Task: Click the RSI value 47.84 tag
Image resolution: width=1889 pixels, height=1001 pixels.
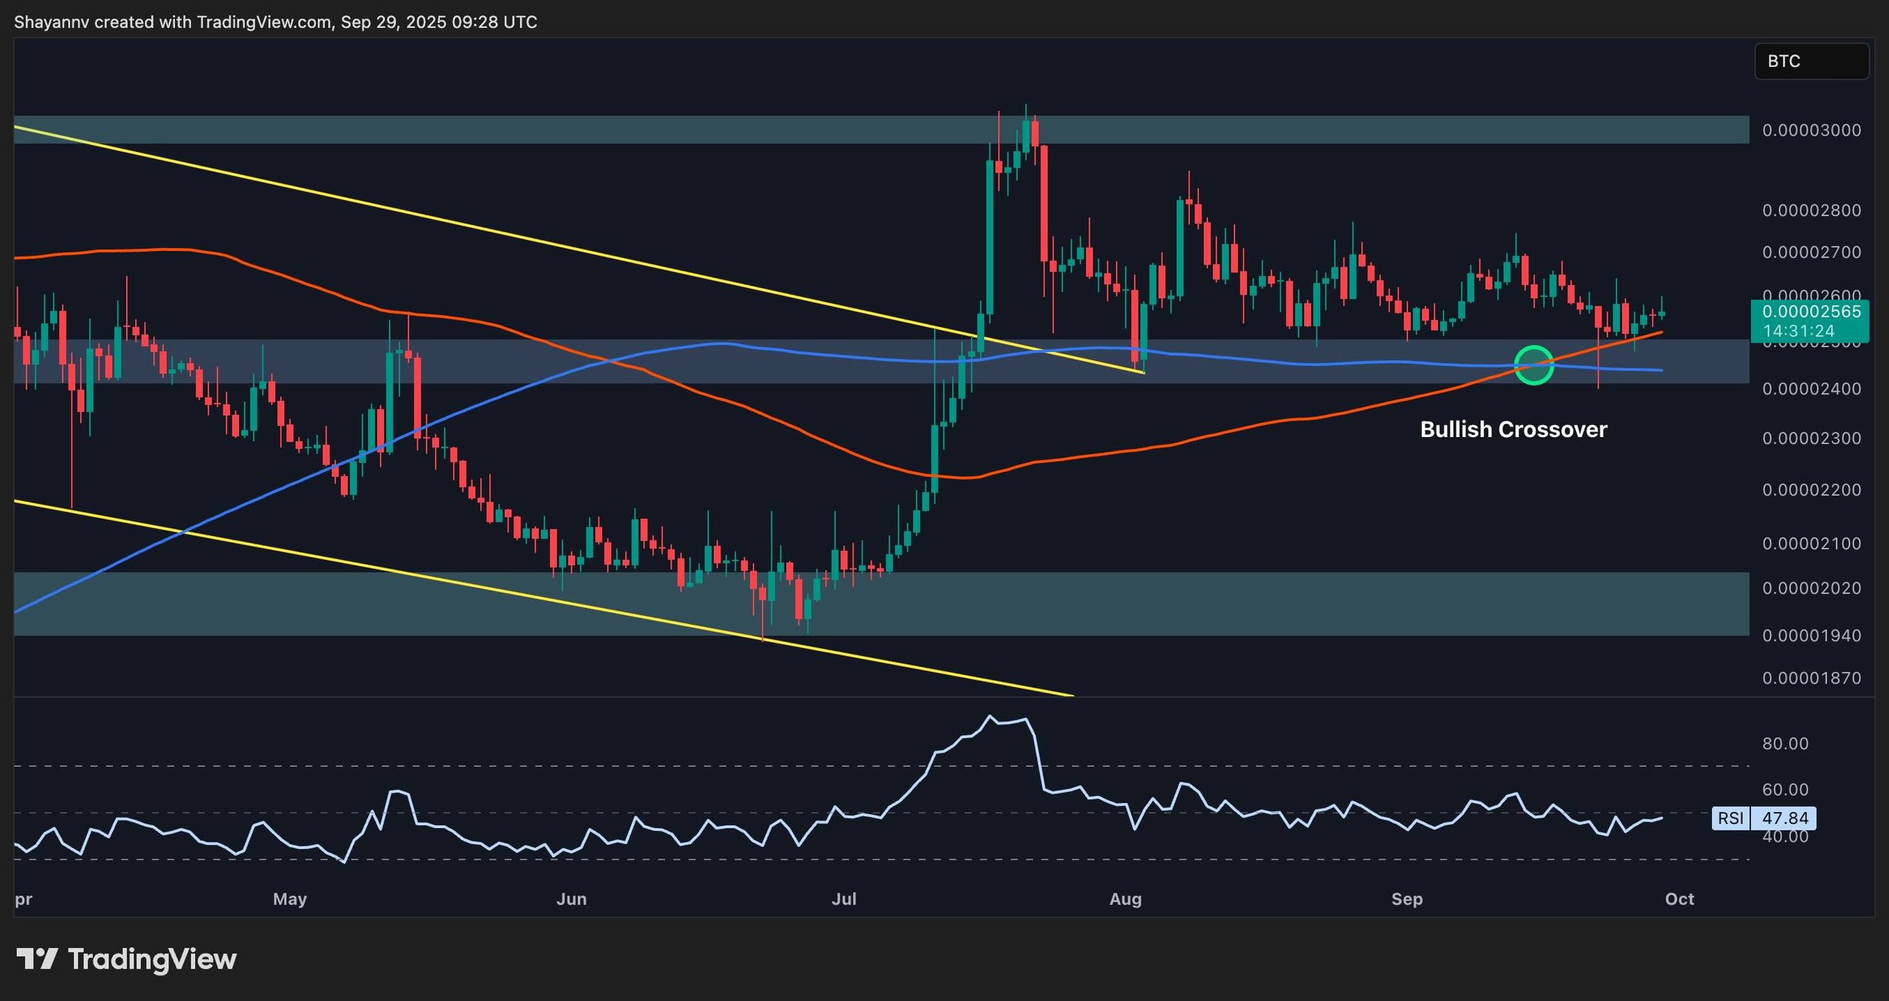Action: (1784, 818)
